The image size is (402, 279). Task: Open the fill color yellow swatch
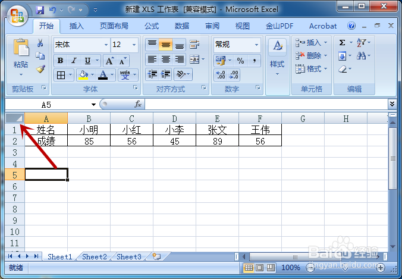tap(83, 75)
